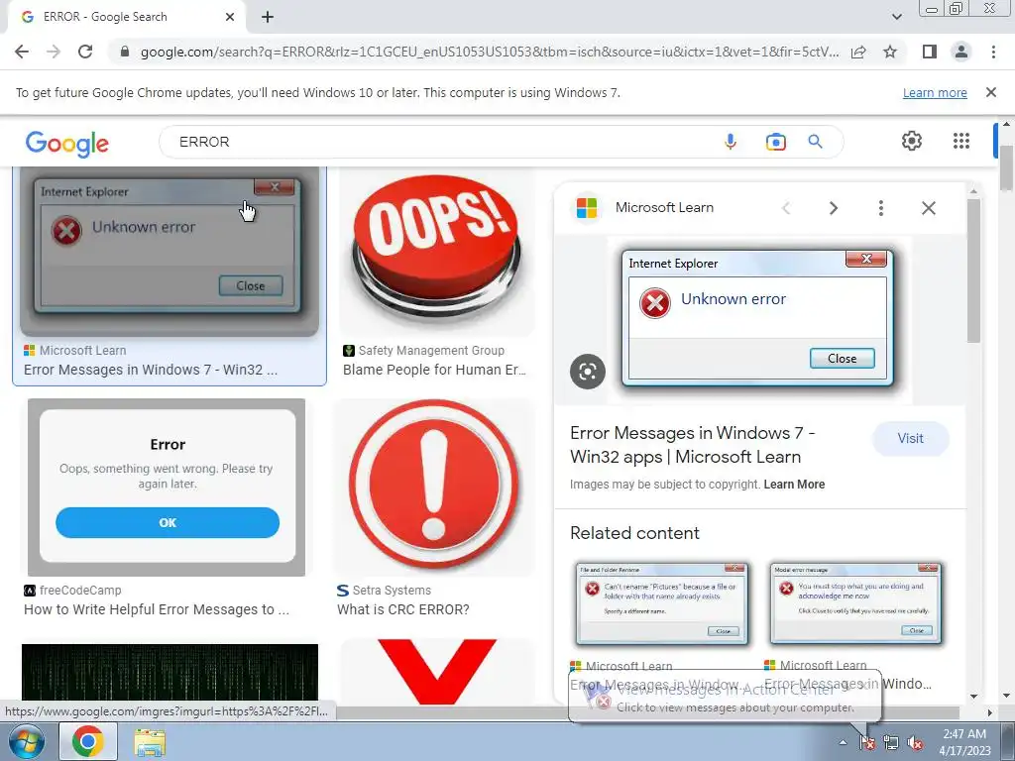This screenshot has width=1015, height=761.
Task: Click preview panel scroll down arrow
Action: pyautogui.click(x=973, y=697)
